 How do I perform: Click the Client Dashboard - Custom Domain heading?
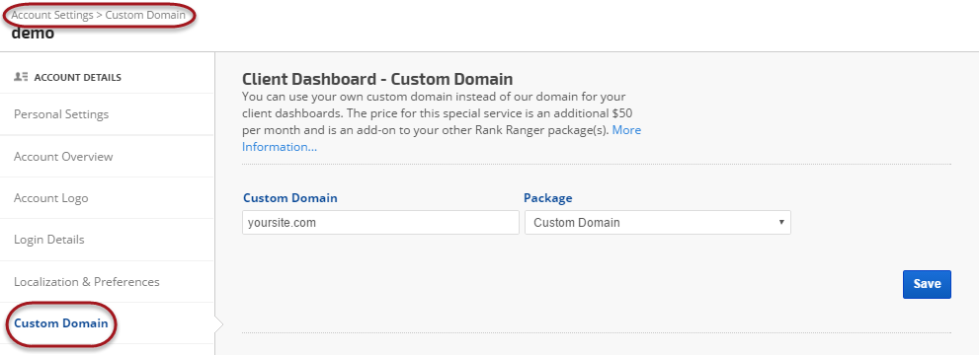tap(377, 79)
